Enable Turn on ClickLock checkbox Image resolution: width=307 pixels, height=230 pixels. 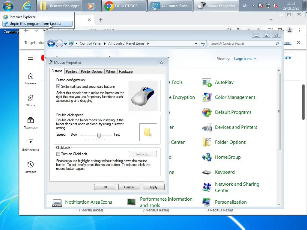(x=58, y=154)
